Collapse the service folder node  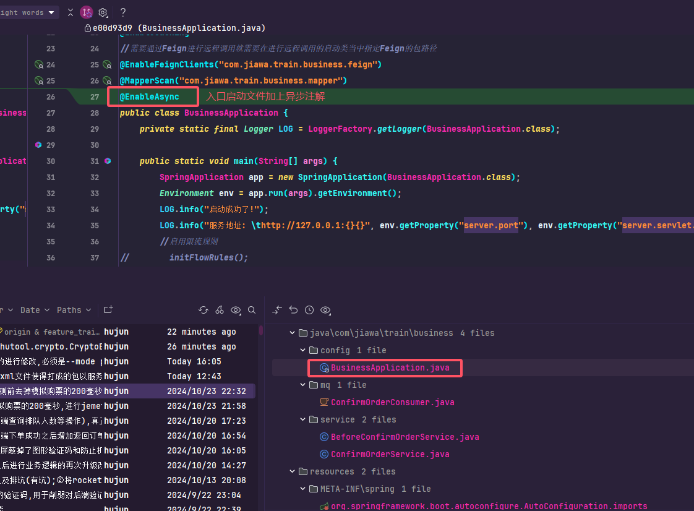[302, 419]
